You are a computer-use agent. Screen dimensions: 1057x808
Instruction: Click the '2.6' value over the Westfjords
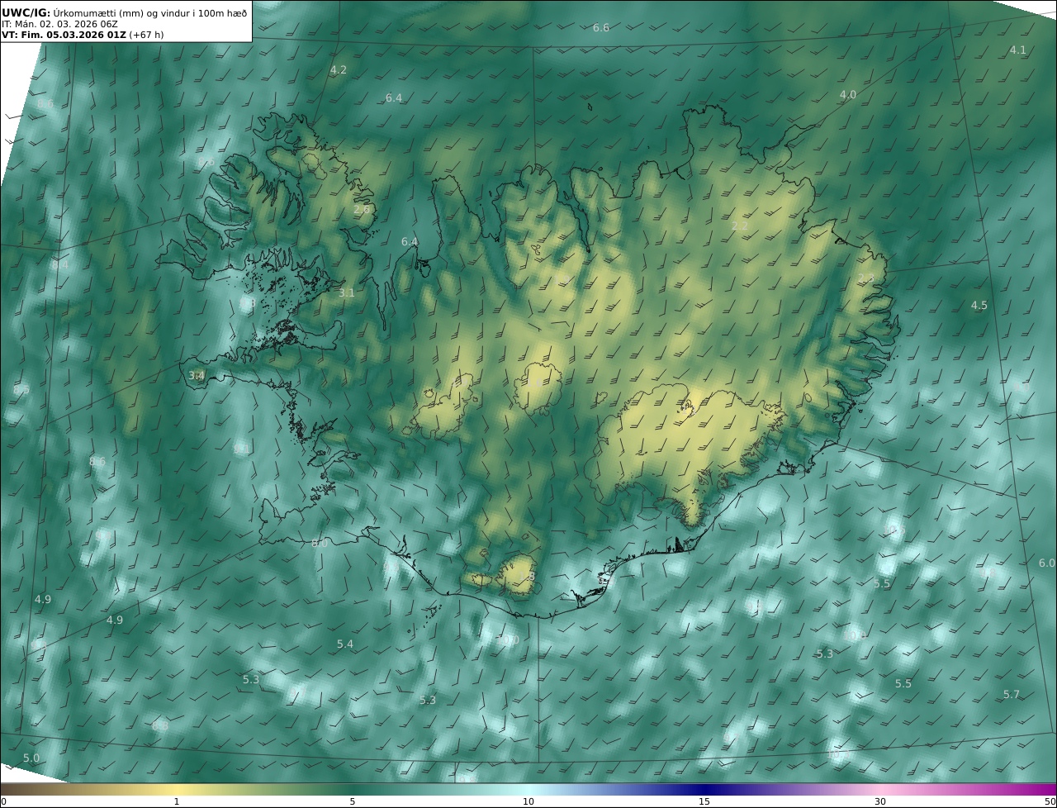pyautogui.click(x=362, y=210)
